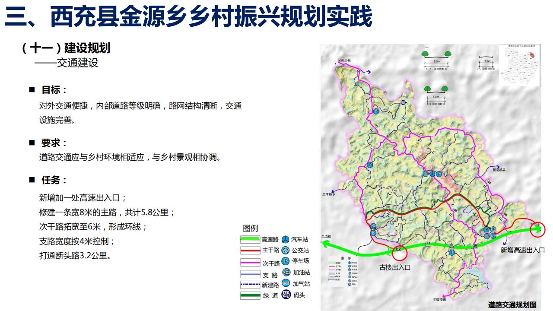The image size is (553, 311).
Task: Click the green arrowhead pointing toward 至成都
Action: click(x=325, y=244)
